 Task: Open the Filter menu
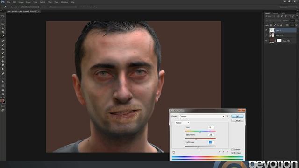[x=50, y=2]
